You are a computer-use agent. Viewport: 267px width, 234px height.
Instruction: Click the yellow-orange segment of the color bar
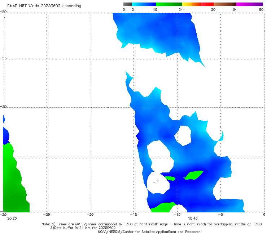tap(192, 4)
